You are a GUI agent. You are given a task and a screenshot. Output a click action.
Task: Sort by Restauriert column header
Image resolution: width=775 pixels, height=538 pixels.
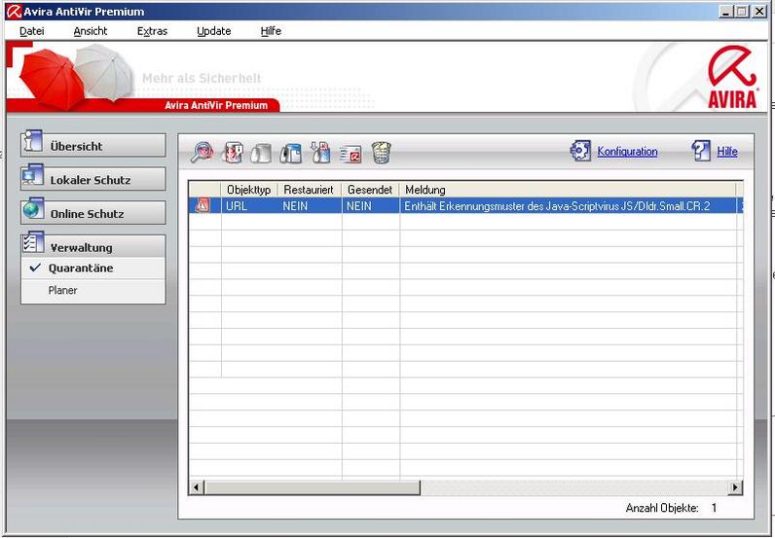[x=310, y=190]
